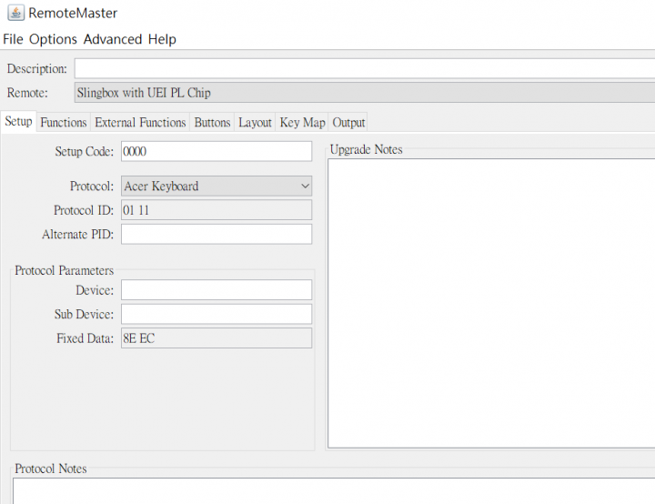Click the Protocol ID field
This screenshot has height=504, width=655.
217,210
